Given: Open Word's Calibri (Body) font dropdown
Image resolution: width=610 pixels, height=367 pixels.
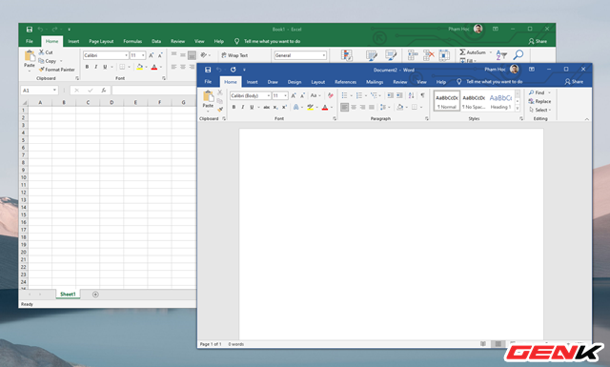Looking at the screenshot, I should click(x=269, y=95).
